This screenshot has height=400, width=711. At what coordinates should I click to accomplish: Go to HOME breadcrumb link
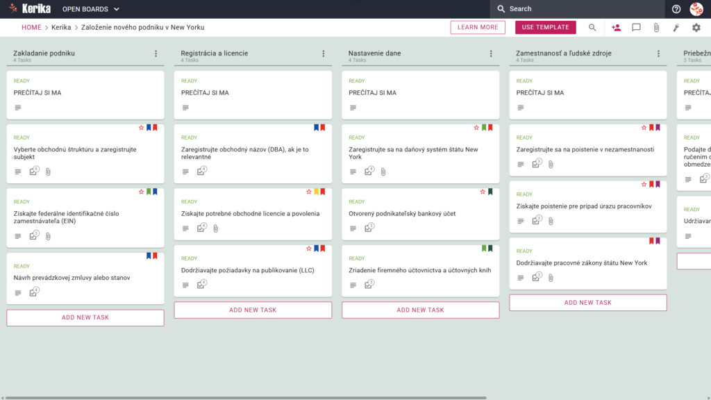click(31, 27)
